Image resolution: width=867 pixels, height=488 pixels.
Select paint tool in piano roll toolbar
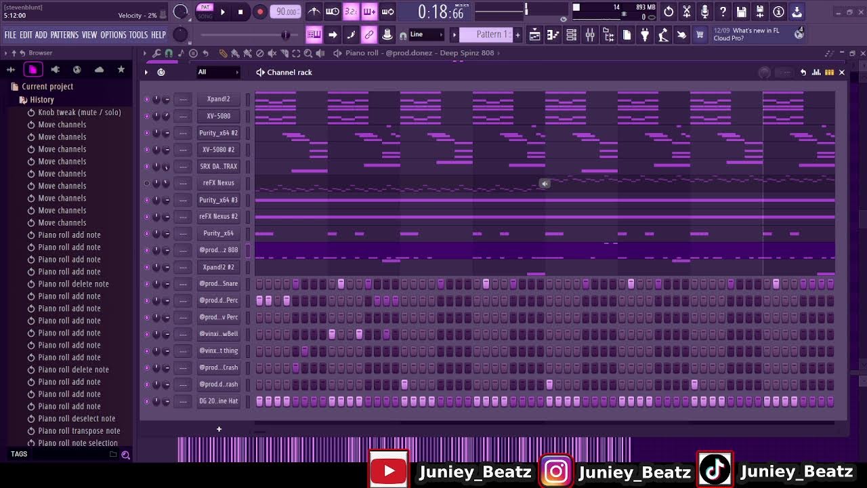(x=235, y=53)
